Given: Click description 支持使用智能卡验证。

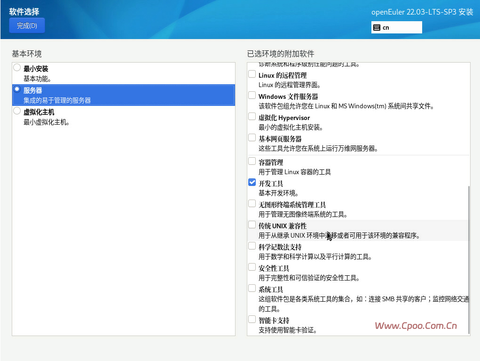Looking at the screenshot, I should (x=288, y=330).
